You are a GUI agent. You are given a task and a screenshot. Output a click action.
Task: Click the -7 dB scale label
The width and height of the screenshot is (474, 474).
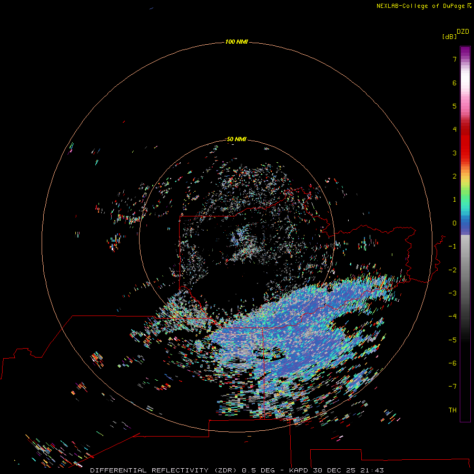coord(452,387)
